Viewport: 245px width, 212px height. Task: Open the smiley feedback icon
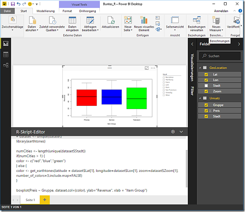[x=30, y=4]
